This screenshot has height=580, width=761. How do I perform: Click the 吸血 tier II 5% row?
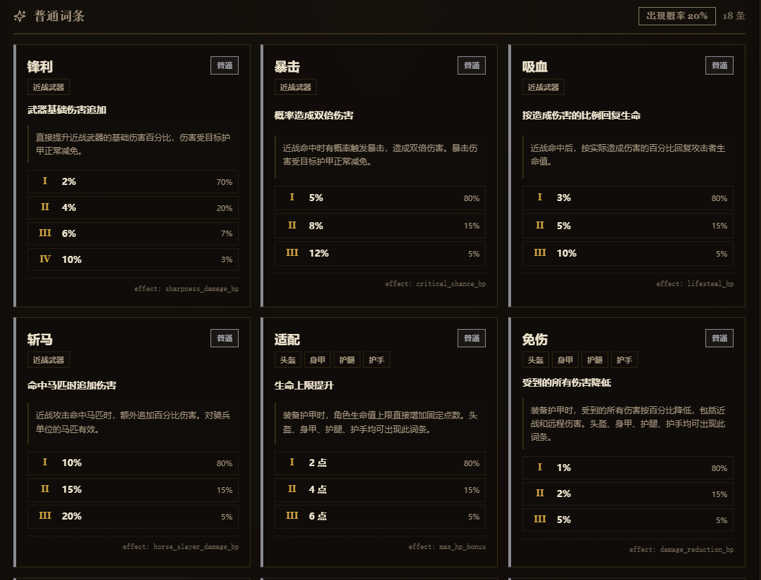tap(627, 226)
